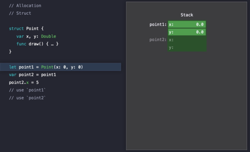Screen dimensions: 250x152
Task: Select point2's dark green x cell
Action: (187, 40)
